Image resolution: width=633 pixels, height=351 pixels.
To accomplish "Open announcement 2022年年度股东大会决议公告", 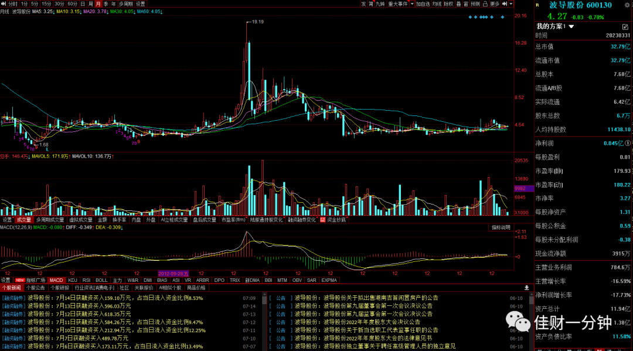I will pyautogui.click(x=358, y=322).
